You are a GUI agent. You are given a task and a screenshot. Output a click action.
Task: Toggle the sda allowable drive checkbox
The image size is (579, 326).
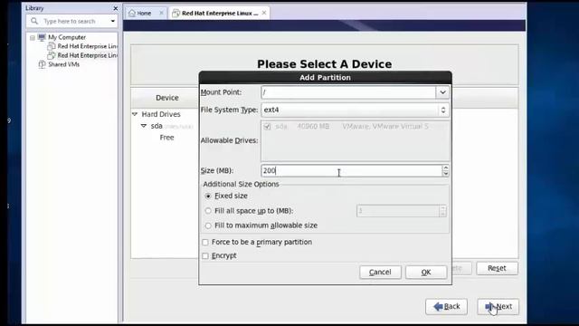tap(268, 127)
